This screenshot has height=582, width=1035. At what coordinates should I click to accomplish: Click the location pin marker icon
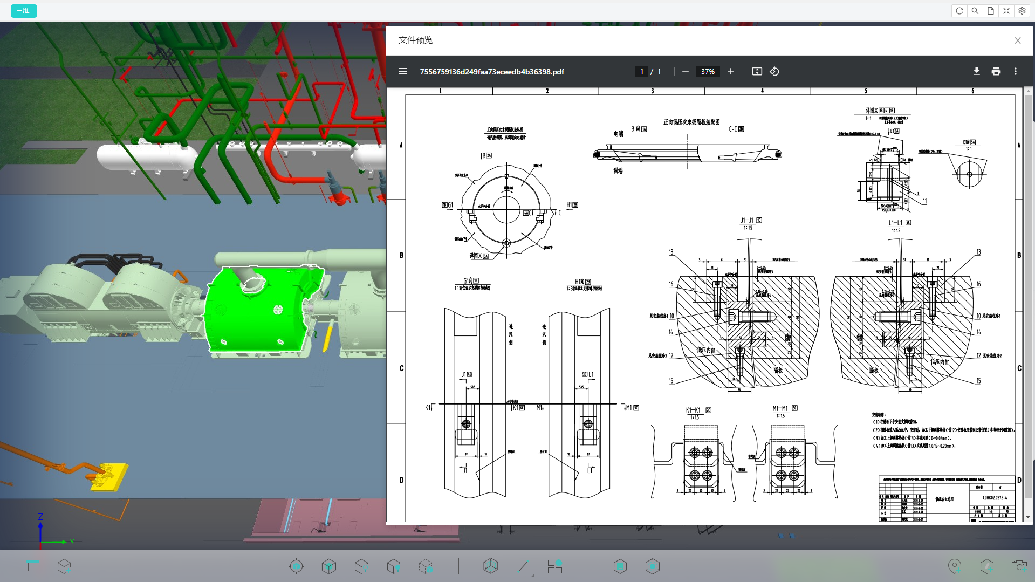coord(955,566)
